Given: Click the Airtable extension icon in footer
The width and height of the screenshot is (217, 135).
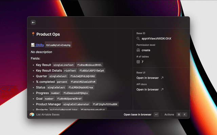Looking at the screenshot, I should tap(32, 114).
